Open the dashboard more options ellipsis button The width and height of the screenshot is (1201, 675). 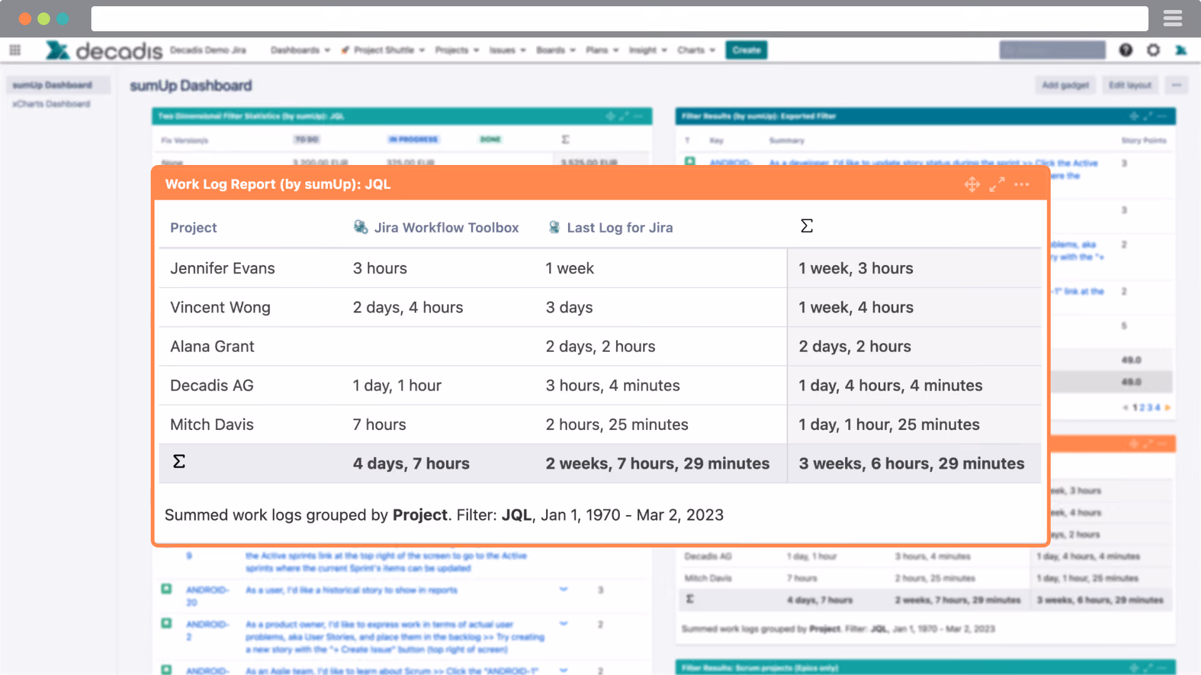coord(1177,85)
